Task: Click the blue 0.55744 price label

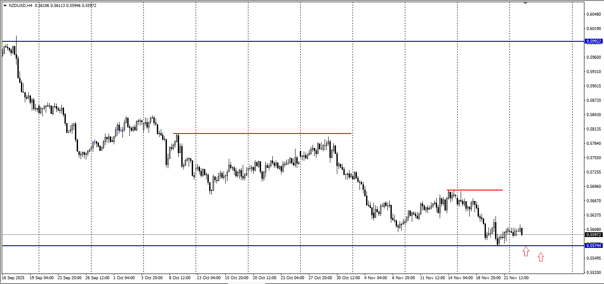Action: [x=594, y=246]
